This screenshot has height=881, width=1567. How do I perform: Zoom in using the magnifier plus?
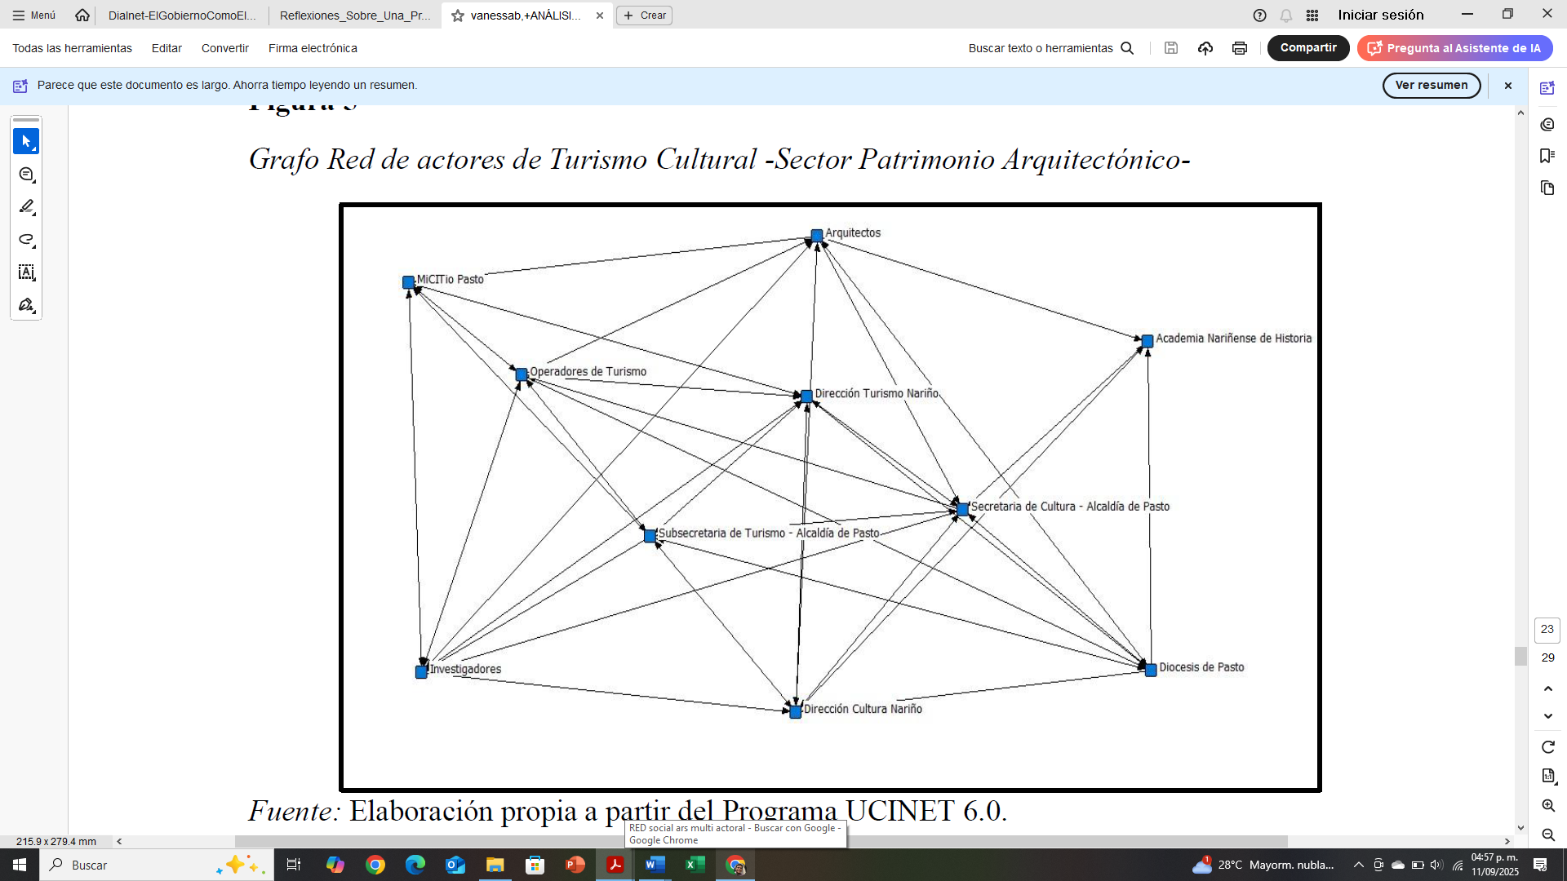1547,806
